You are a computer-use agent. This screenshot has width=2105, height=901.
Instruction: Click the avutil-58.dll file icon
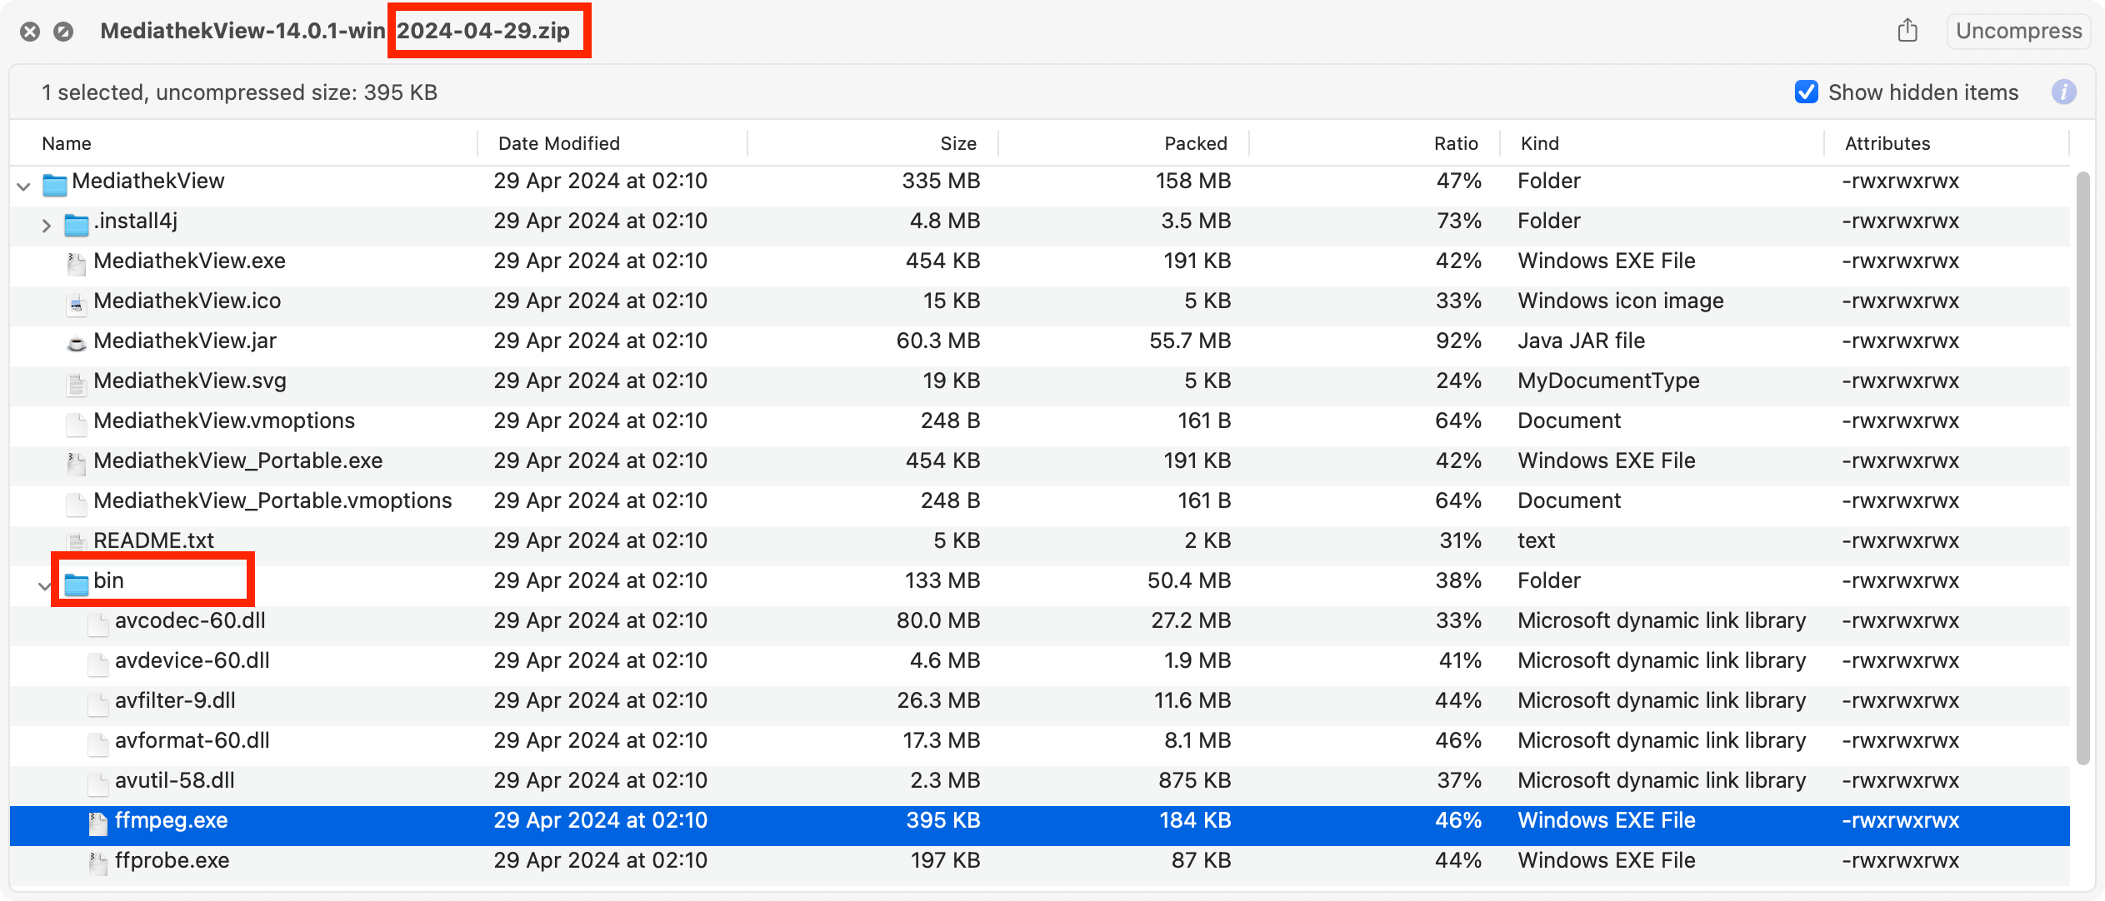[x=98, y=783]
